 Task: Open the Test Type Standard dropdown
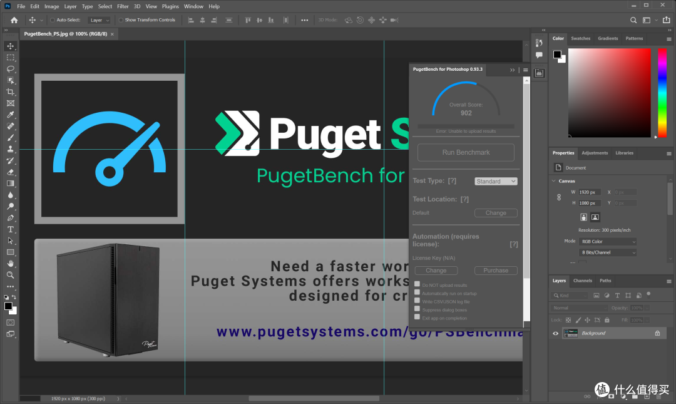[496, 181]
